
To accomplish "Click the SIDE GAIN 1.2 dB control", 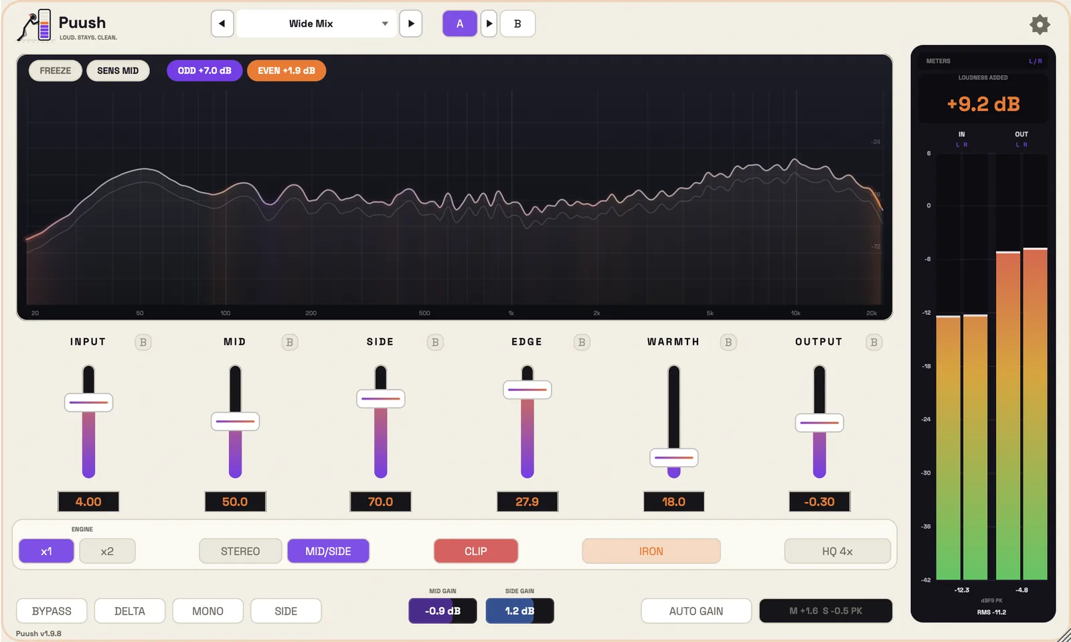I will (x=519, y=611).
